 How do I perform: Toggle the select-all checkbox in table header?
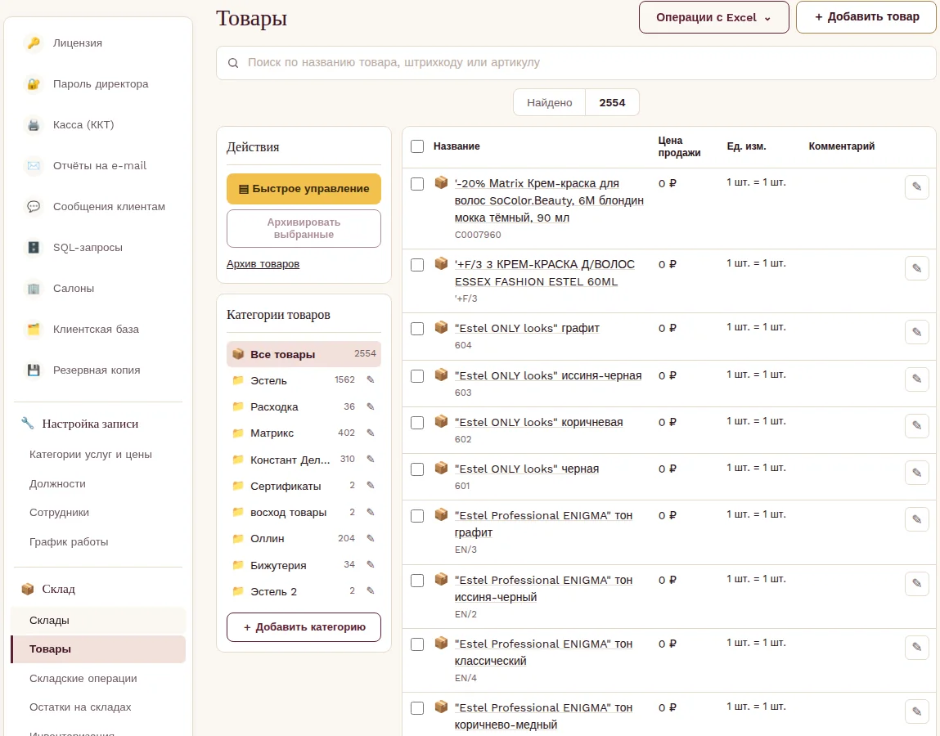pyautogui.click(x=417, y=146)
